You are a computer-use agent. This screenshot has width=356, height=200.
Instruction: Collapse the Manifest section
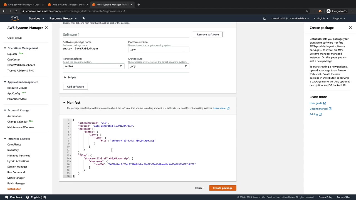[x=64, y=102]
